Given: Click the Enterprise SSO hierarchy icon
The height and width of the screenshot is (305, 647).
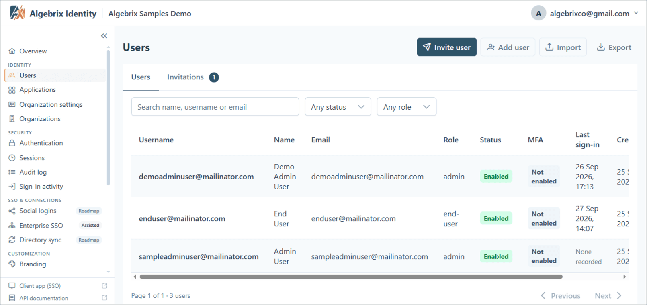Looking at the screenshot, I should tap(12, 226).
